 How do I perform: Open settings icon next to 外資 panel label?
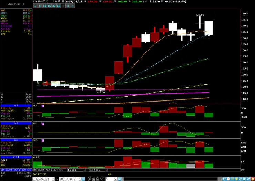(x=43, y=106)
